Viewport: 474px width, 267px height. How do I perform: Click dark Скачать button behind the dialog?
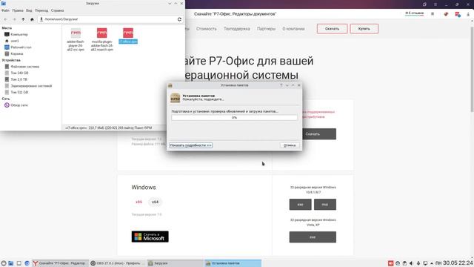[319, 133]
